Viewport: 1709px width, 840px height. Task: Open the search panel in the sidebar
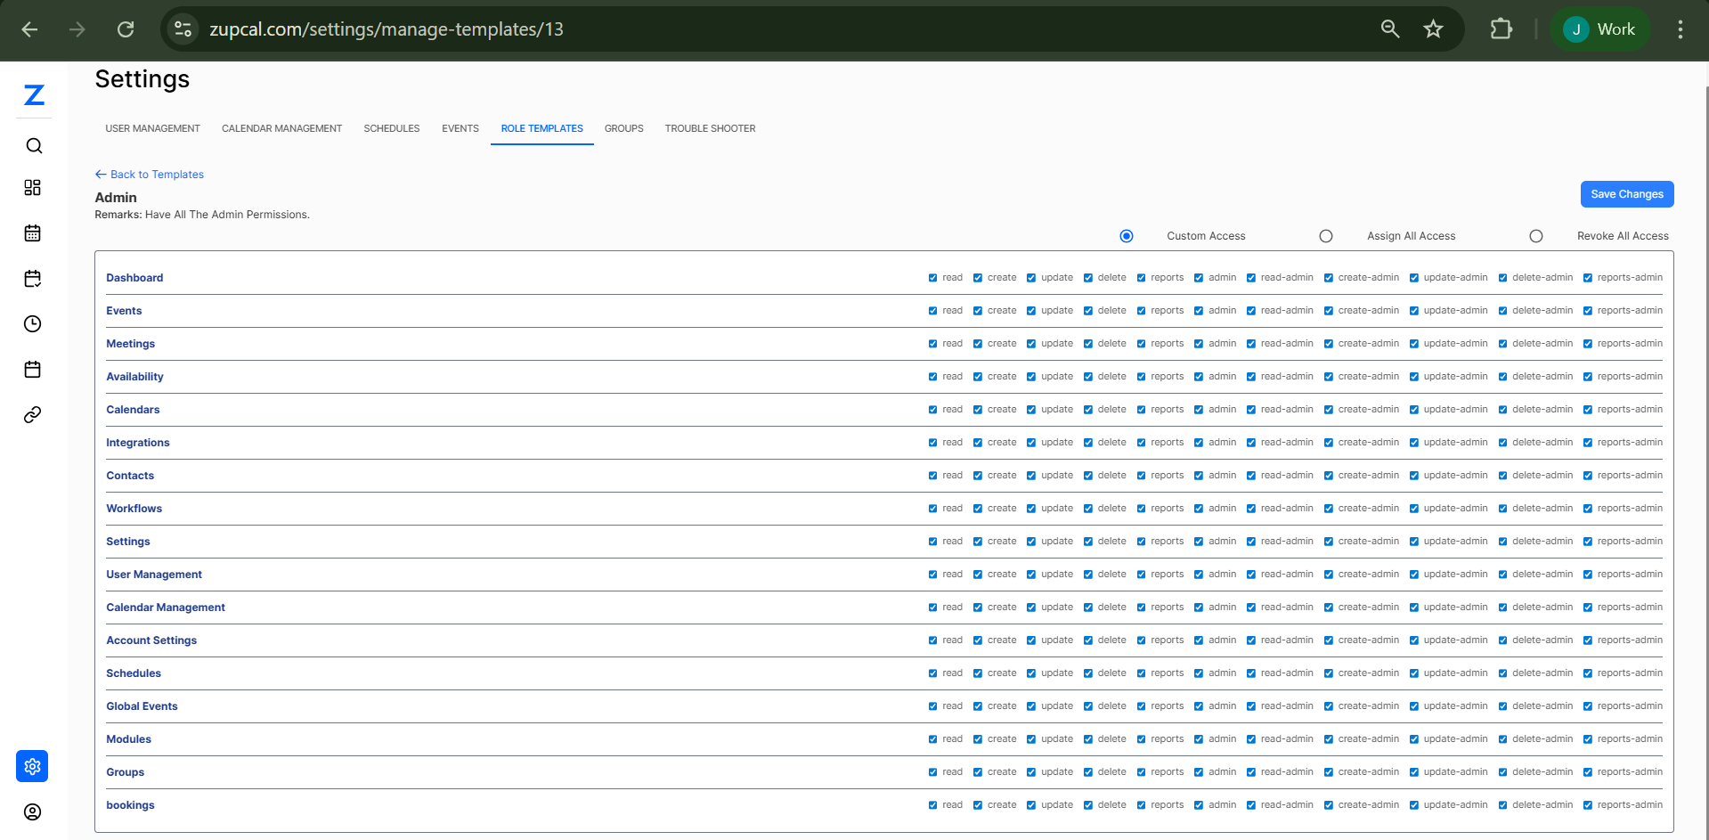point(33,145)
